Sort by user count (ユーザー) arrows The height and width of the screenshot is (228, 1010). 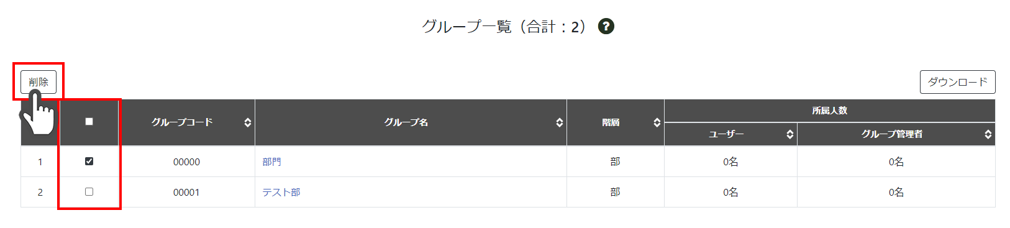click(x=790, y=134)
